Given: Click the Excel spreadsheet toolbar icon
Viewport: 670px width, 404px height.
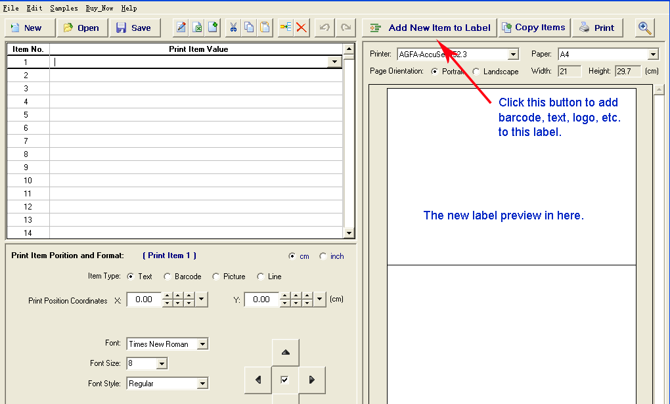Looking at the screenshot, I should (197, 28).
